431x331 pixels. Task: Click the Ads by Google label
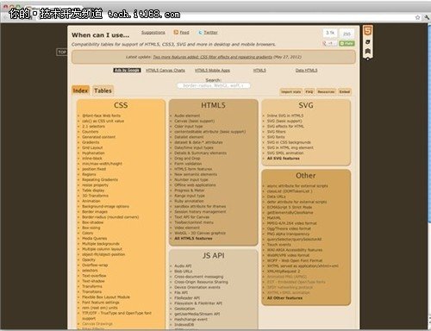coord(127,70)
